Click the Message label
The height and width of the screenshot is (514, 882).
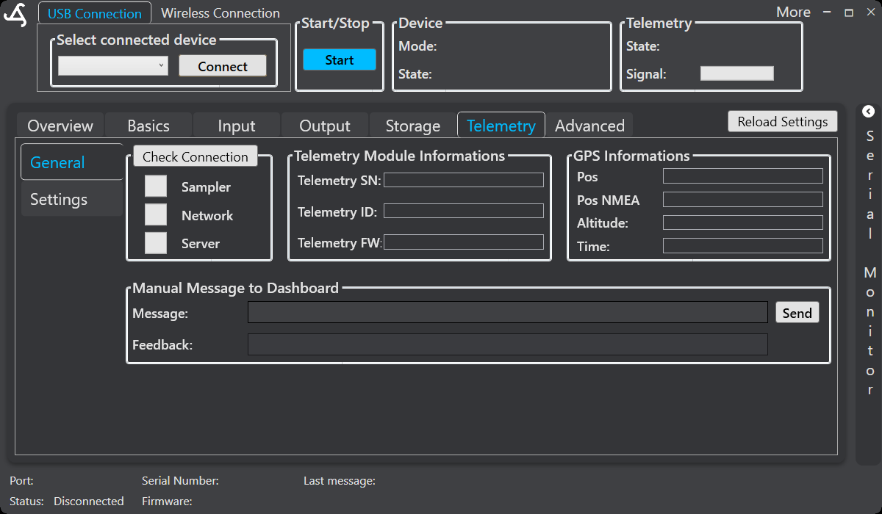(x=160, y=314)
